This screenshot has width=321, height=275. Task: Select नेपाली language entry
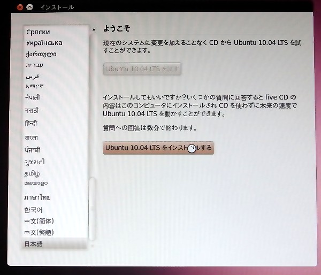pos(33,97)
